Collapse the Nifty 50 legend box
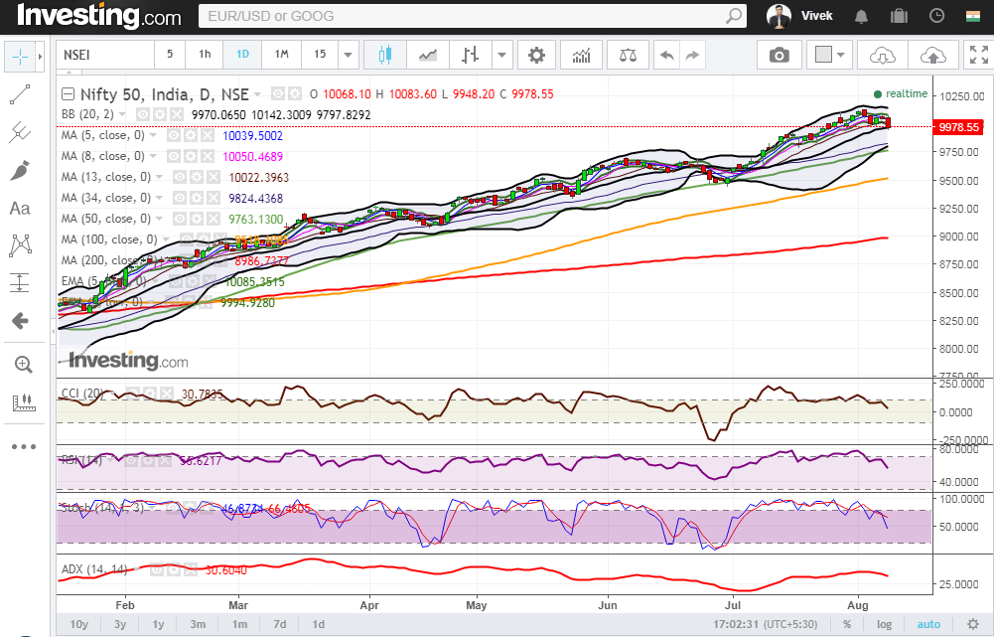Viewport: 994px width, 637px height. coord(68,94)
